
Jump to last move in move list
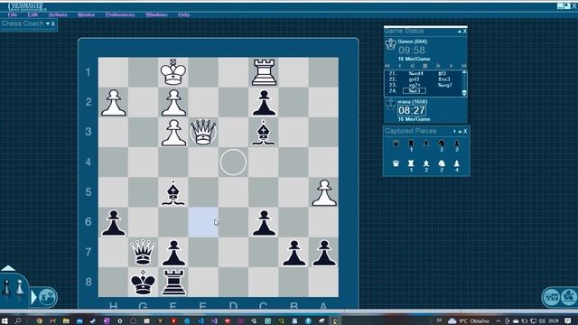tap(464, 66)
